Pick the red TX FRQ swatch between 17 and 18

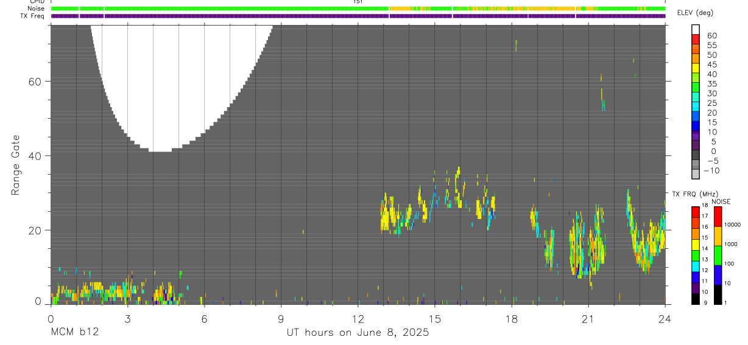tap(696, 212)
